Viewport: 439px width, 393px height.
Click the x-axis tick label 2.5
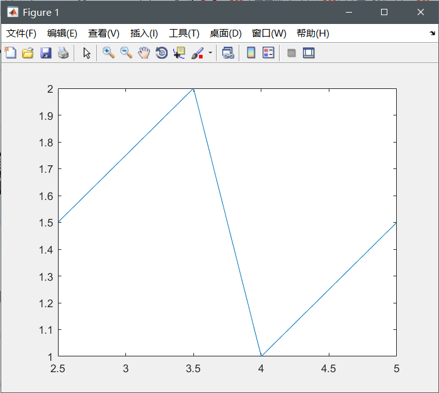[58, 368]
